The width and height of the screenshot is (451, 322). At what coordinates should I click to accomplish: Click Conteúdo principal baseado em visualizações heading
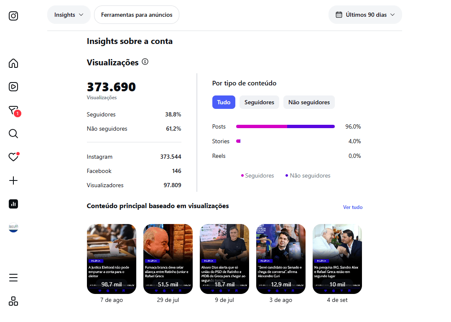click(158, 206)
